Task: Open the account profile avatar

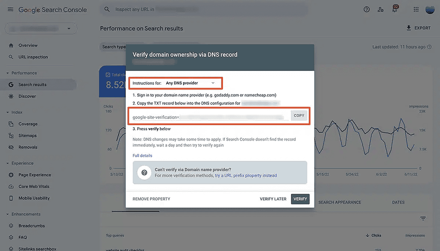Action: [430, 9]
